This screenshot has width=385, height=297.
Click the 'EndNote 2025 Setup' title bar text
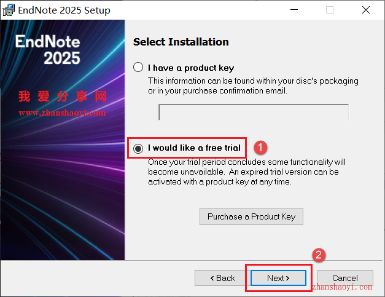64,10
